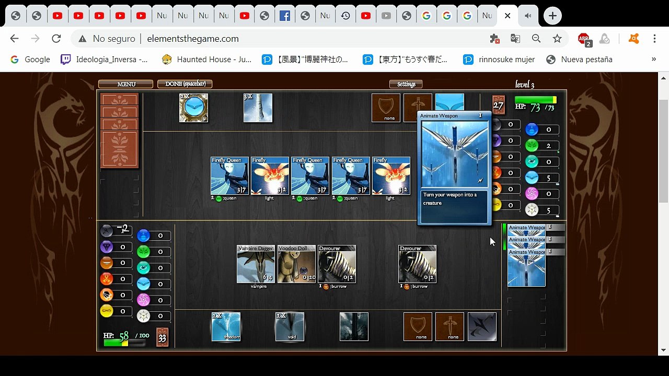Screen dimensions: 669x376
Task: Select the Vampire Dagger creature card
Action: tap(256, 264)
